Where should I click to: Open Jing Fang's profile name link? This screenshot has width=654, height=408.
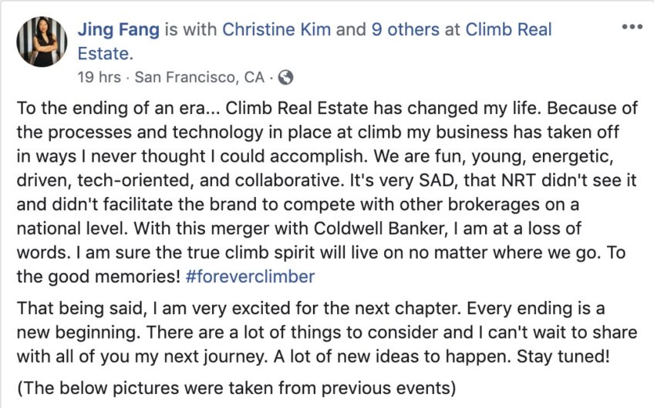[x=119, y=29]
